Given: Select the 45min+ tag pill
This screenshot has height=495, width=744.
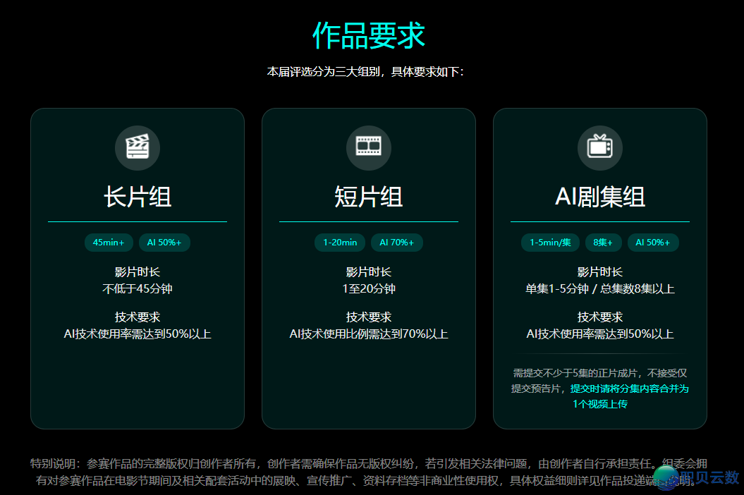Looking at the screenshot, I should click(x=109, y=243).
